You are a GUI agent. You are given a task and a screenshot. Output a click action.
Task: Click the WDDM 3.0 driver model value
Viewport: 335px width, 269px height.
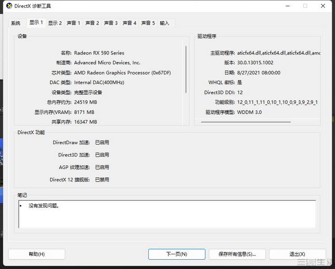249,112
